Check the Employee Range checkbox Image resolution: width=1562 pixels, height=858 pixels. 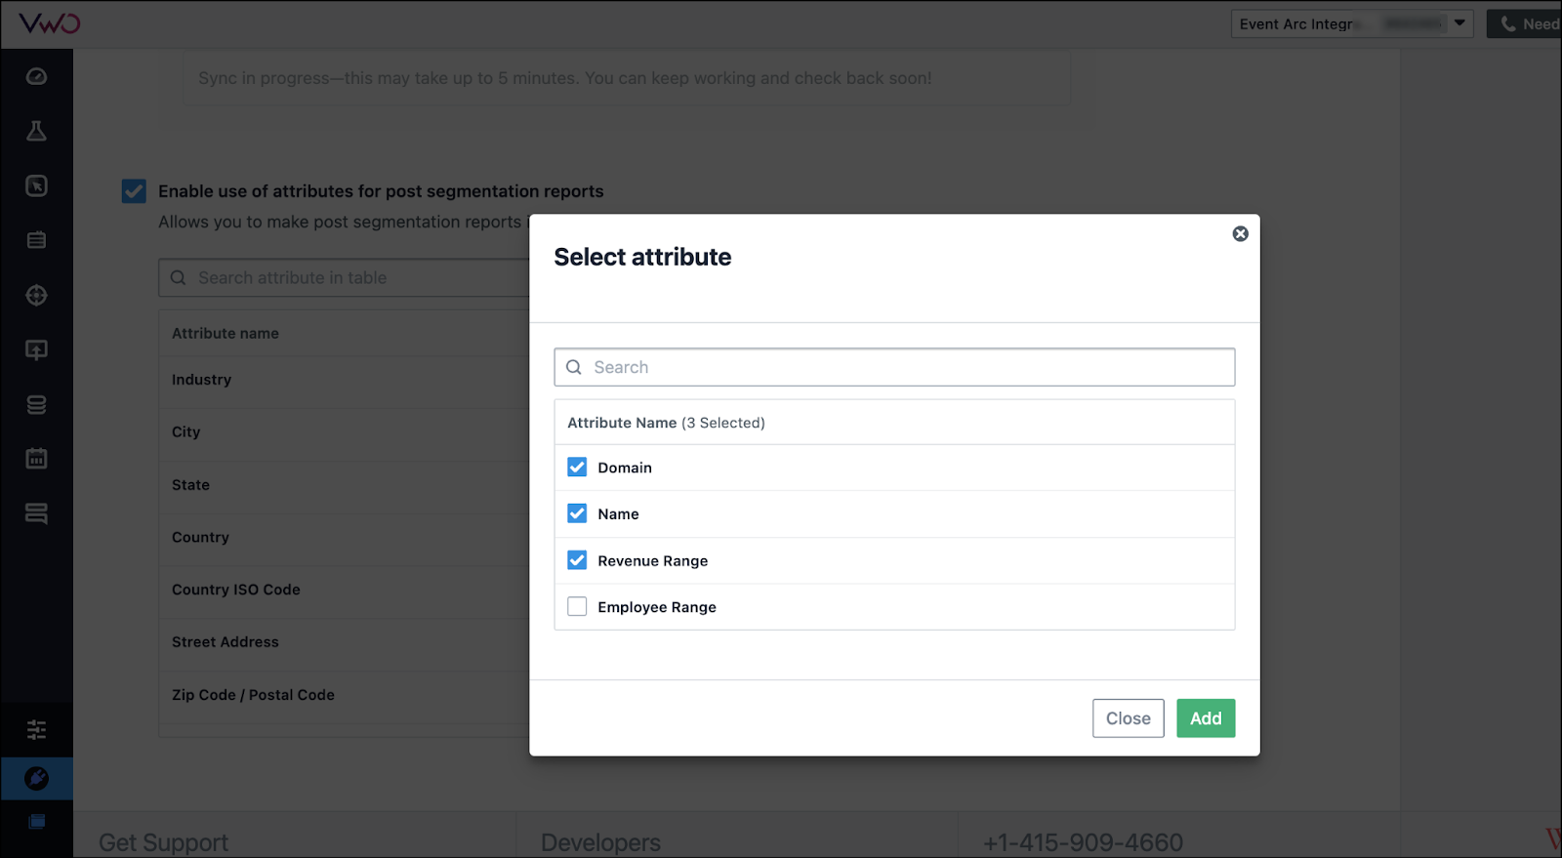(577, 606)
